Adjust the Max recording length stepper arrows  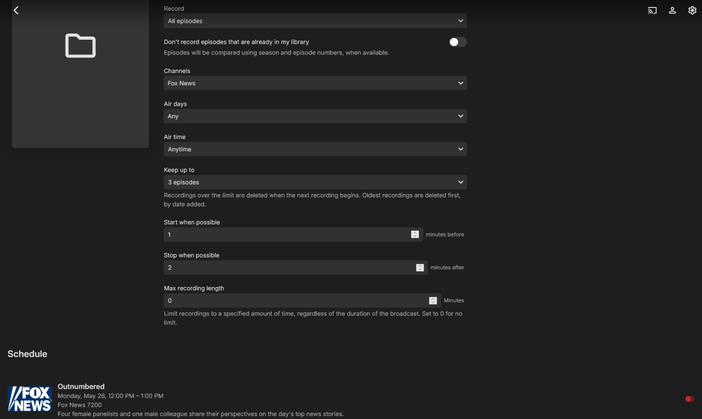433,301
